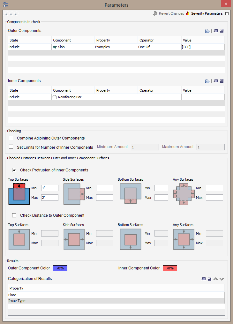Click Operator header in Outer Components table
Viewport: 233px width, 324px height.
pos(160,40)
